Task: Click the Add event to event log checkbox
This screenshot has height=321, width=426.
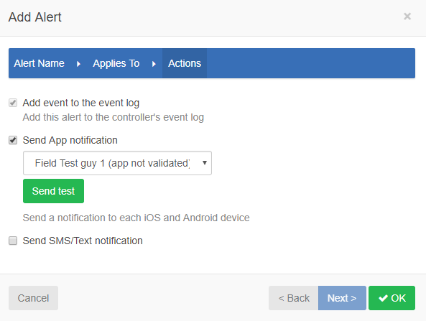Action: coord(13,103)
